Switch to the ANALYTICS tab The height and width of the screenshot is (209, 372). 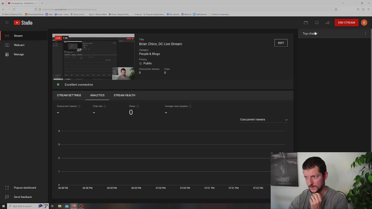point(97,95)
